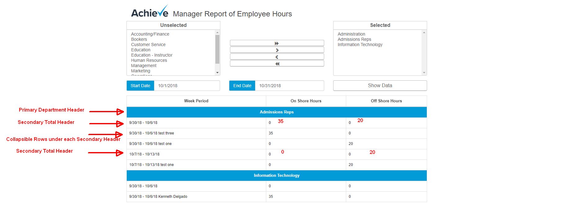Select Information Technology in Selected list
Image resolution: width=565 pixels, height=221 pixels.
[x=360, y=45]
